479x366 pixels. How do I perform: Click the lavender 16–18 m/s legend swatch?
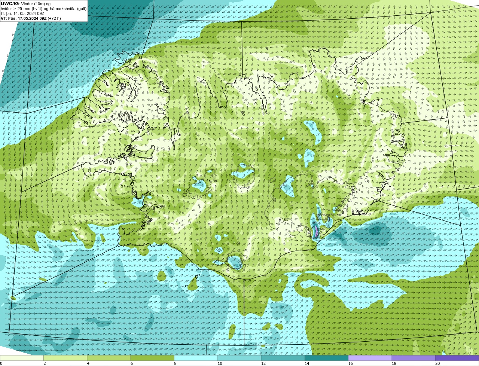[x=370, y=358]
